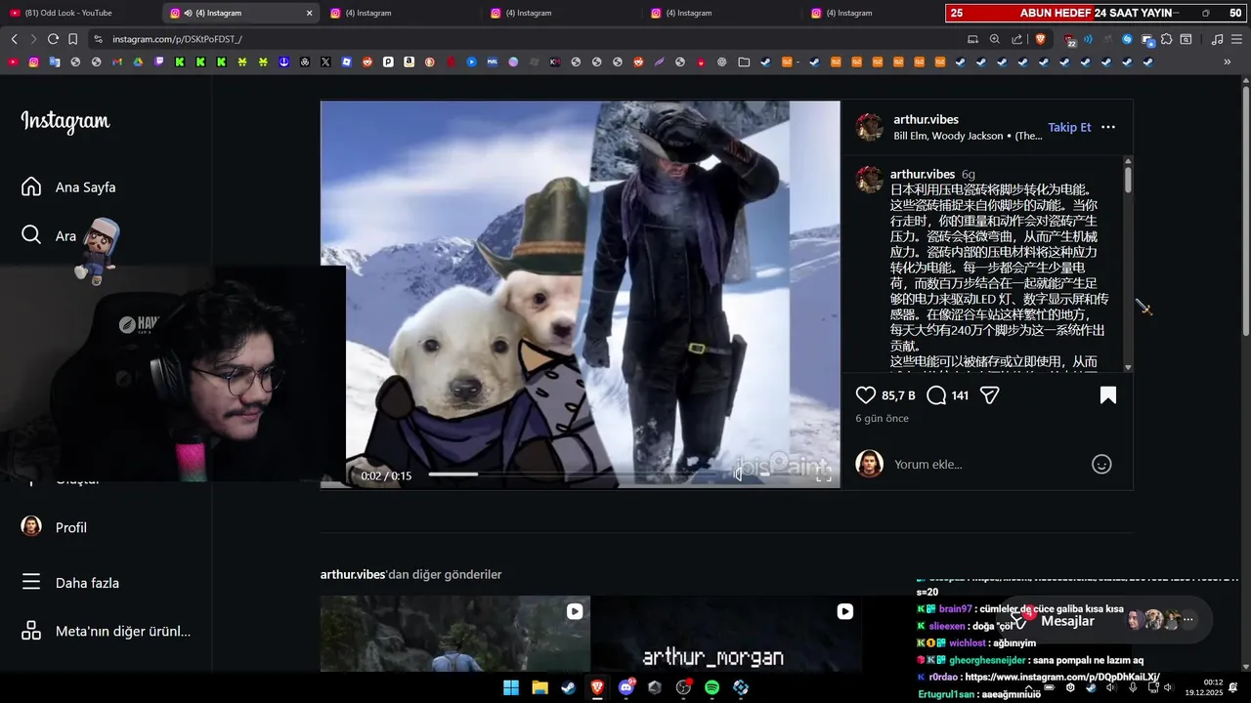This screenshot has width=1251, height=703.
Task: Click the arthur.vibes profile avatar in the post header
Action: [870, 127]
